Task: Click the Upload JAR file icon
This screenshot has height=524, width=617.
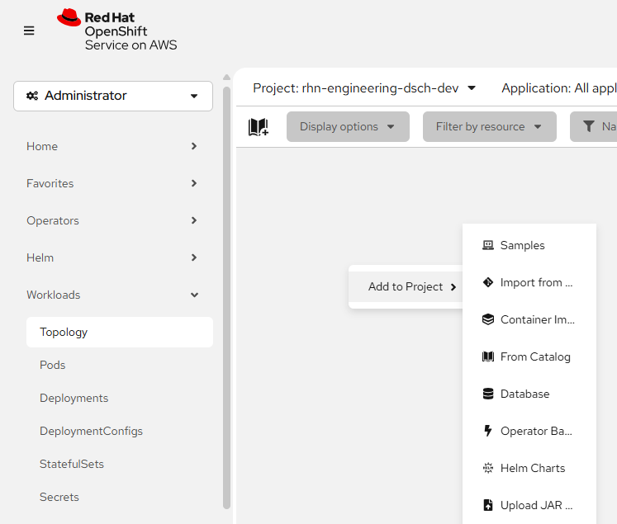Action: point(488,505)
